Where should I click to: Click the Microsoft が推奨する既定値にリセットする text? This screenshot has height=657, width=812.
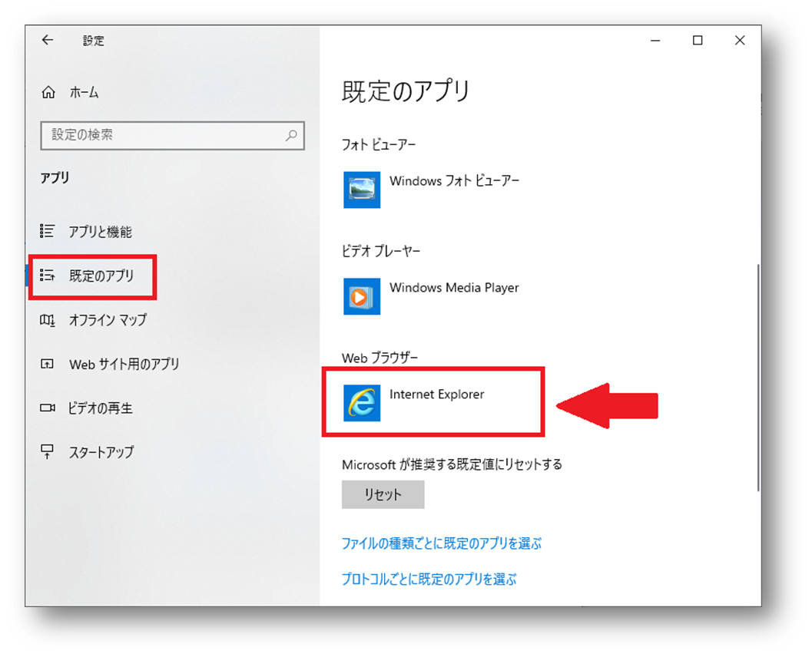pyautogui.click(x=452, y=464)
